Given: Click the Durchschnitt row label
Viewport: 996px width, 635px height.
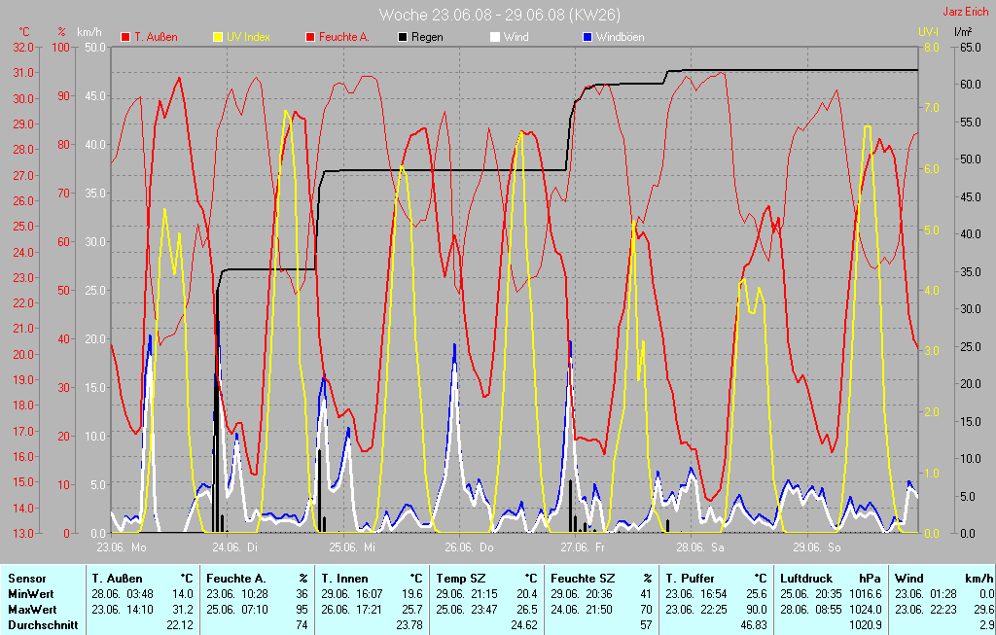Looking at the screenshot, I should [x=43, y=624].
